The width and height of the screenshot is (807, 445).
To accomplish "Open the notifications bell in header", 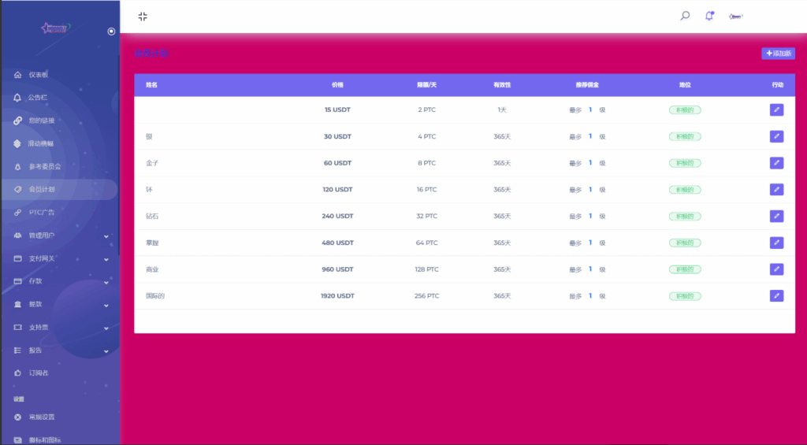I will 709,16.
